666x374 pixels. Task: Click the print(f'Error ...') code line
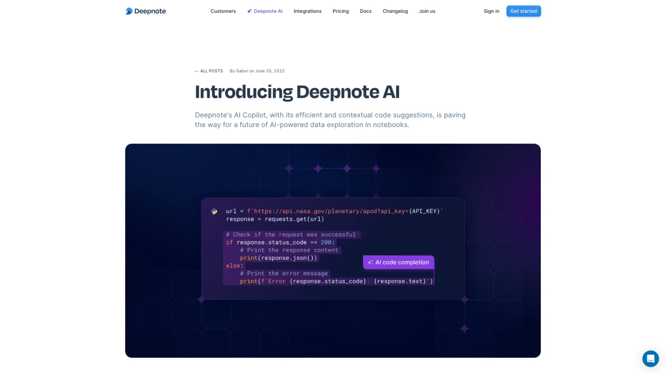(x=336, y=281)
